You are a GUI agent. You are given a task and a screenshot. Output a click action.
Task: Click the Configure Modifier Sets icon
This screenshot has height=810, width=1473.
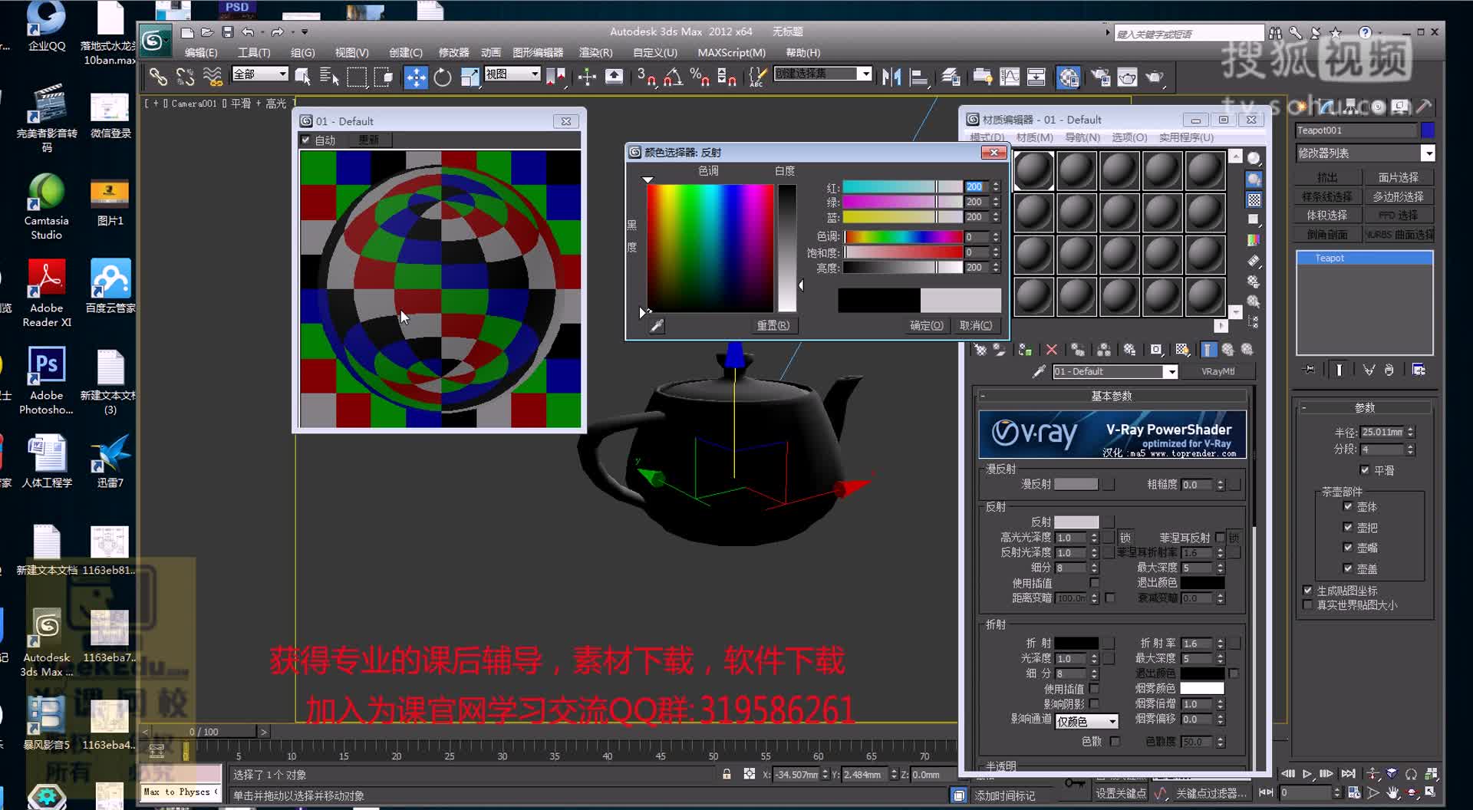(1419, 370)
